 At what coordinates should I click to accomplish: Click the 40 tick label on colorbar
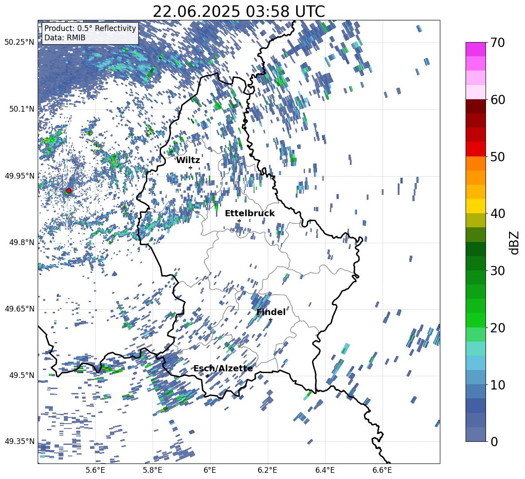[498, 214]
